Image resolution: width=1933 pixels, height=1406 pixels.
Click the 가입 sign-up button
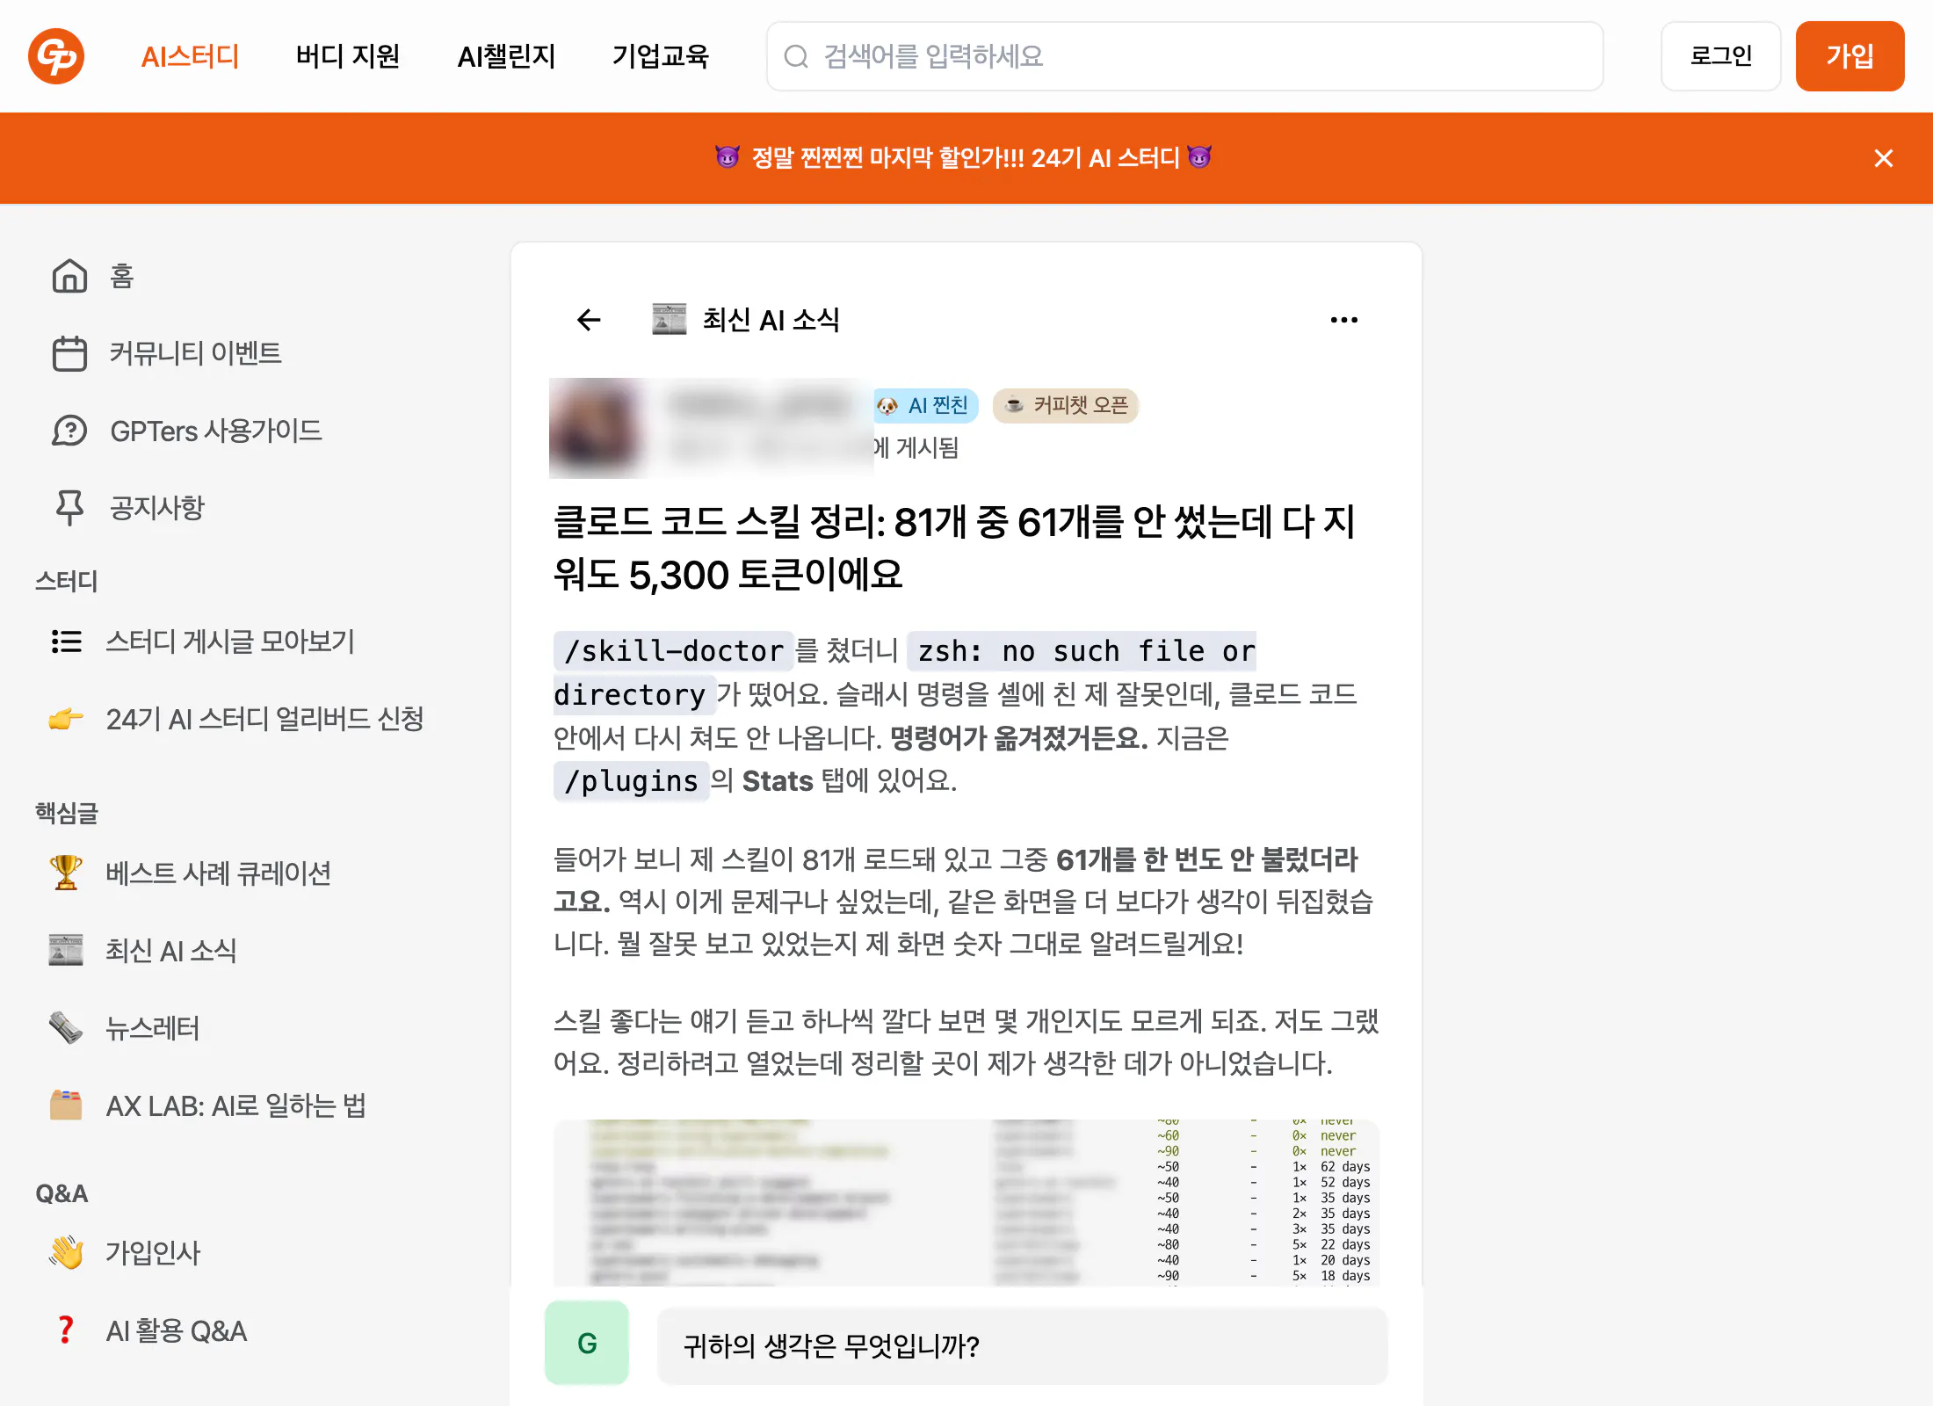pyautogui.click(x=1850, y=56)
